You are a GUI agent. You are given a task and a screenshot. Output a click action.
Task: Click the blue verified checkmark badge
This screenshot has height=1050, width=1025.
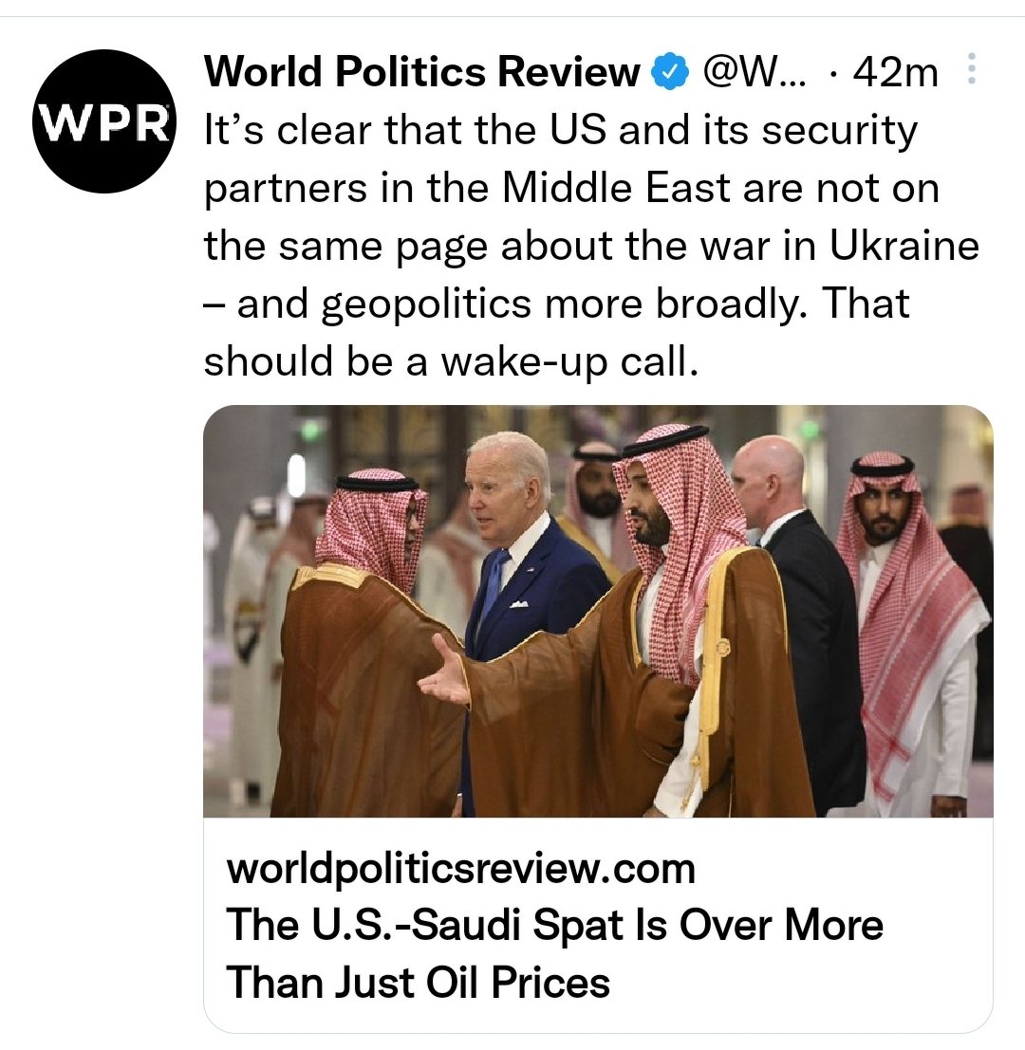(671, 72)
